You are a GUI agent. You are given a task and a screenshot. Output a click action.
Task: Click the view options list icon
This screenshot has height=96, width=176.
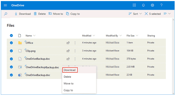[165, 14]
